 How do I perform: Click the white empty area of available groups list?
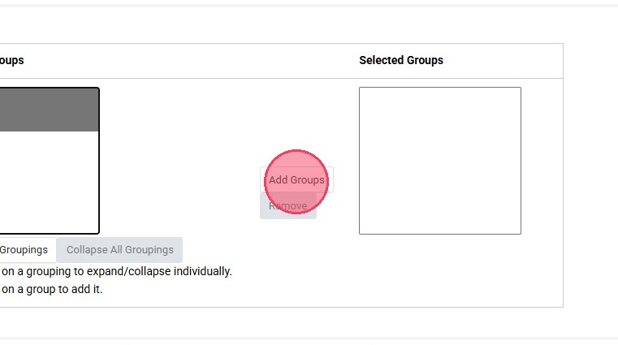[x=49, y=182]
